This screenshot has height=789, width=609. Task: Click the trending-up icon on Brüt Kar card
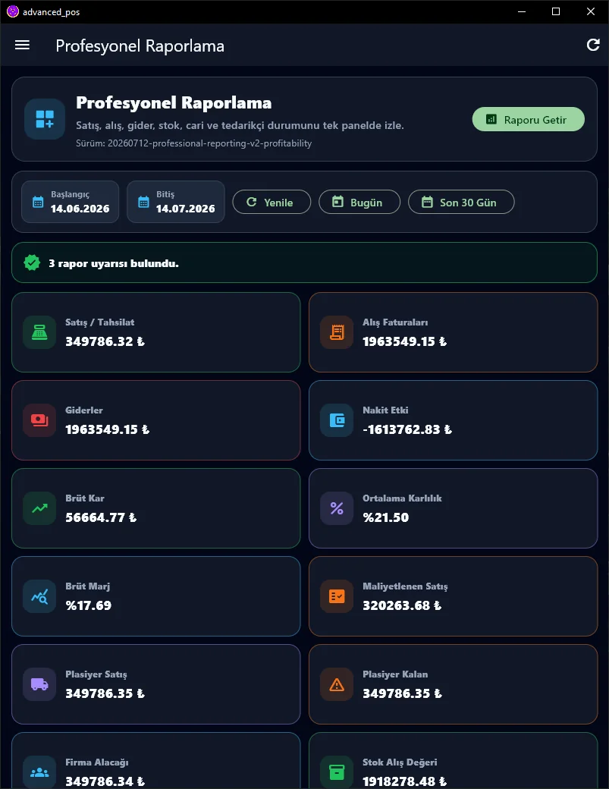39,508
